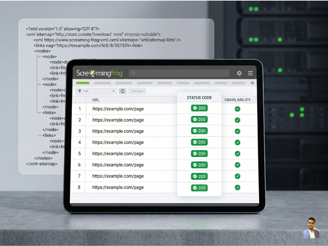
Task: Click the 200 status badge in row 2
Action: (x=199, y=119)
